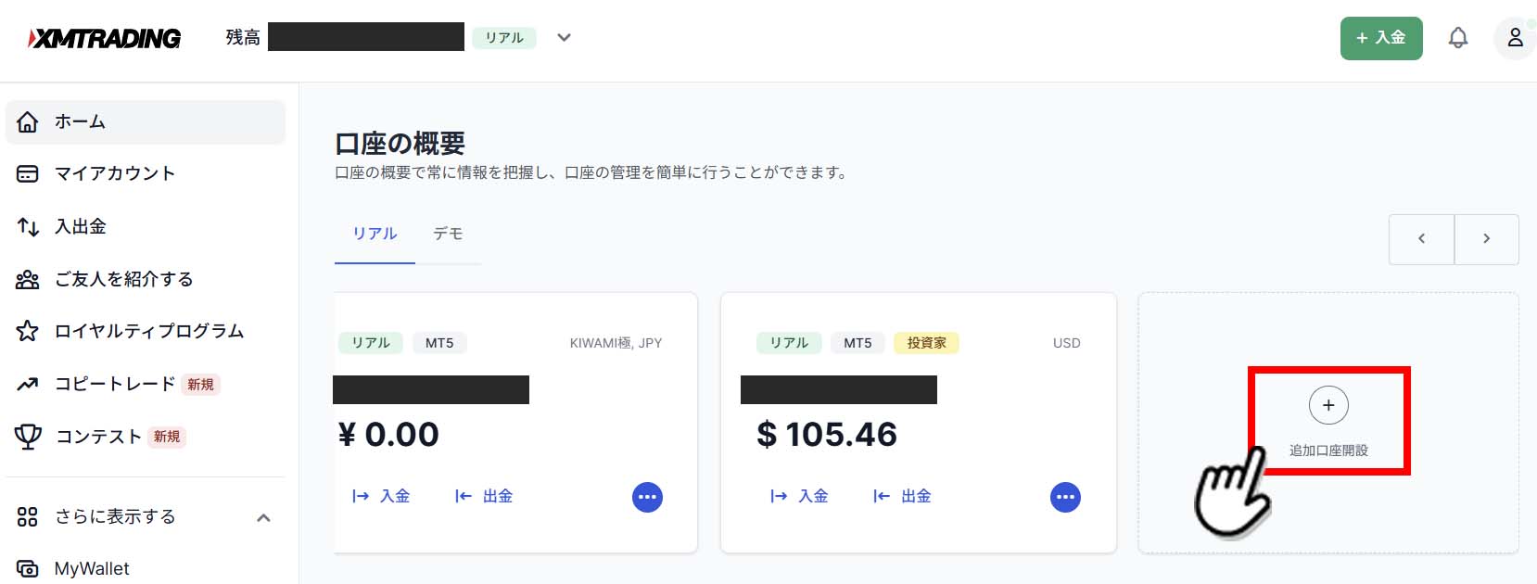
Task: Switch to the デモ tab
Action: [448, 234]
